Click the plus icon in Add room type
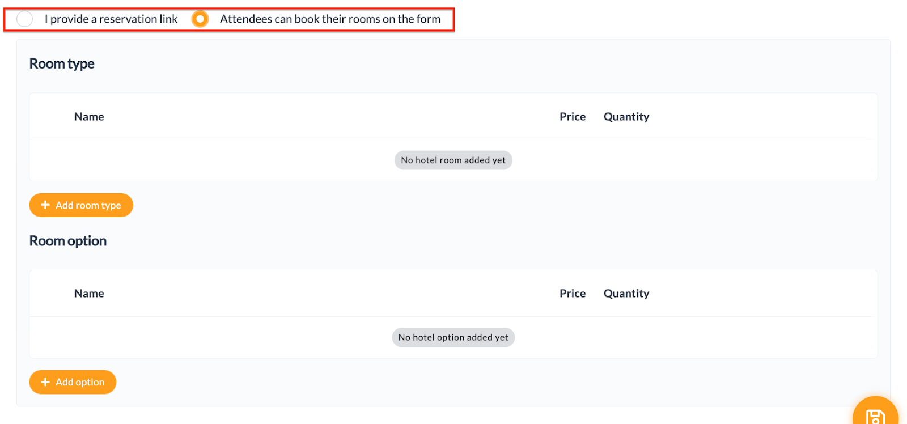This screenshot has width=907, height=424. pyautogui.click(x=45, y=205)
